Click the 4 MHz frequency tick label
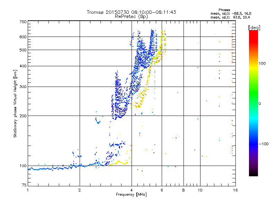 pyautogui.click(x=132, y=190)
